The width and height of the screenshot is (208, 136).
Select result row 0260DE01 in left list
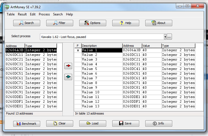31,107
